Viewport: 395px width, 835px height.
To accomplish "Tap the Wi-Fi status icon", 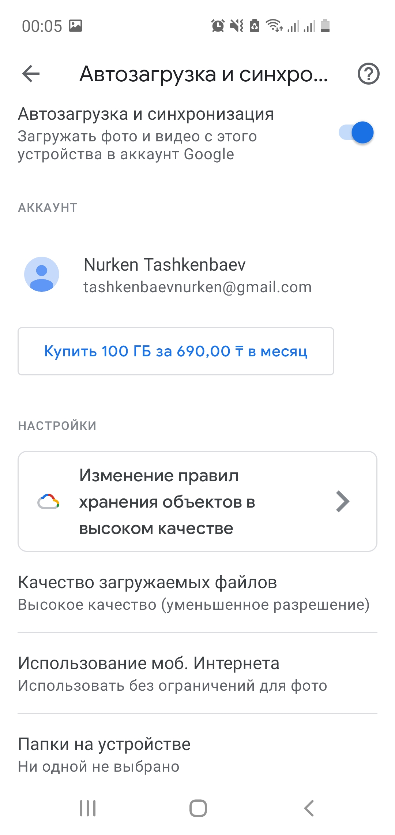I will tap(274, 26).
